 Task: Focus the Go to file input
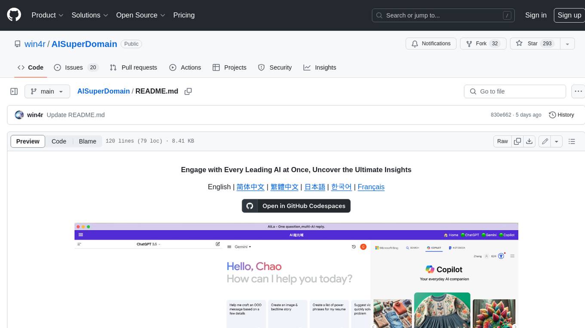[515, 91]
